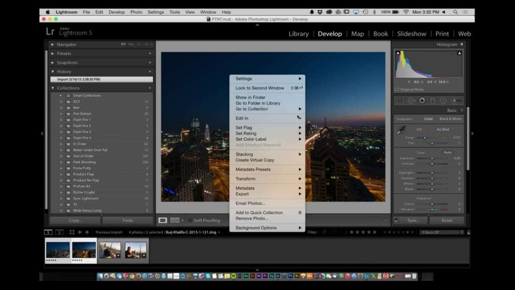Click the Vibrance slider handle
515x290 pixels.
432,209
